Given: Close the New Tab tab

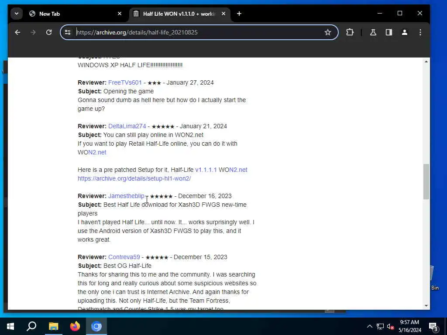Looking at the screenshot, I should point(120,14).
